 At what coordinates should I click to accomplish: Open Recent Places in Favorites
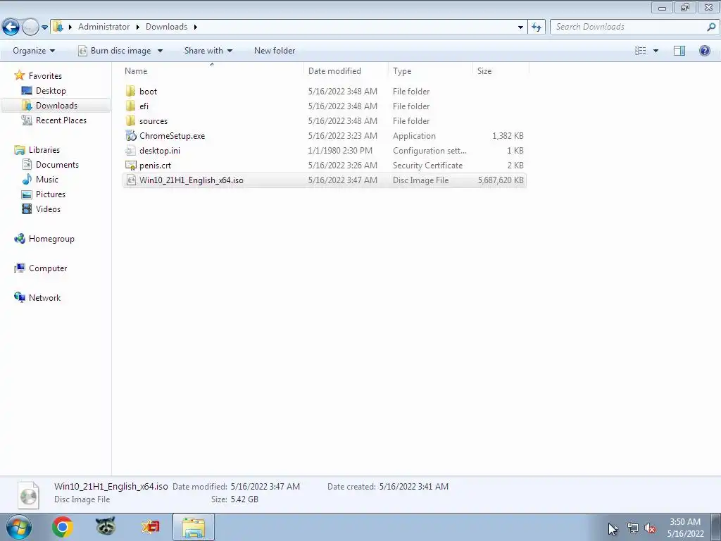(x=61, y=120)
